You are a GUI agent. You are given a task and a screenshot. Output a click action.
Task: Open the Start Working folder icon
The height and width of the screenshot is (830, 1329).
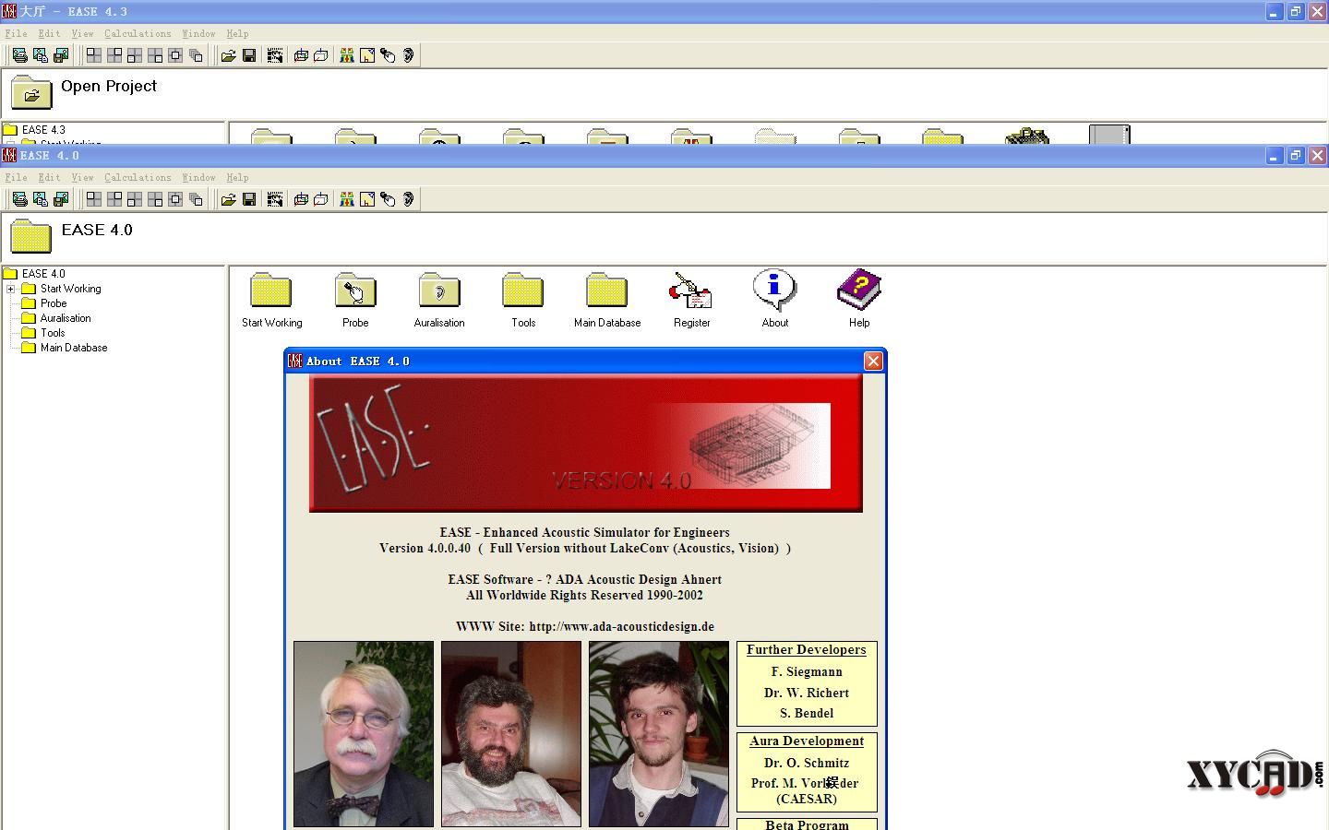click(271, 290)
